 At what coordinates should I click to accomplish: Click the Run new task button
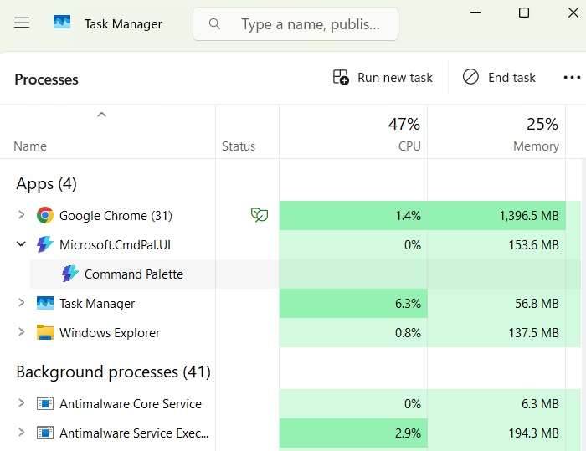[x=383, y=77]
